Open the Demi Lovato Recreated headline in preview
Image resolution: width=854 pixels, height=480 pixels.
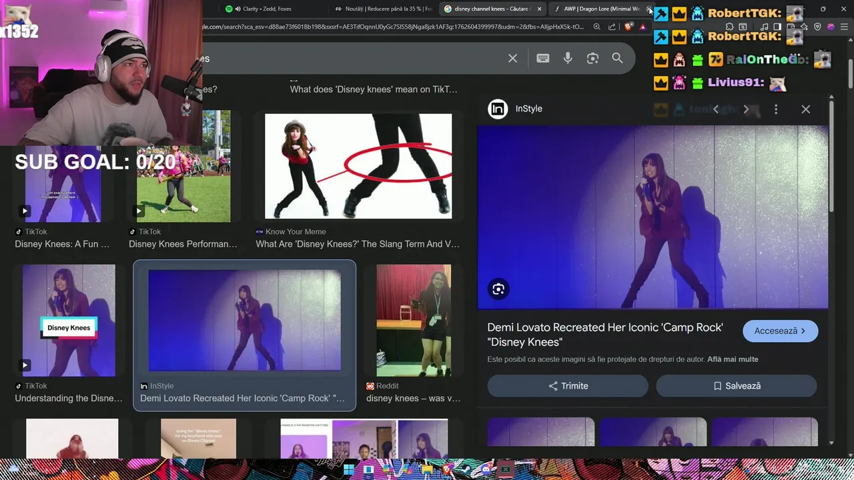tap(605, 335)
